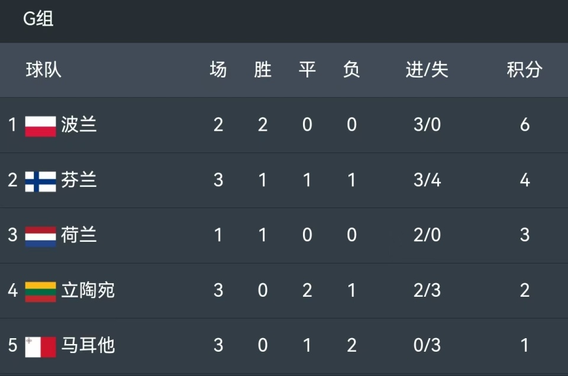This screenshot has height=376, width=568.
Task: Click the 负 column header
Action: [351, 70]
